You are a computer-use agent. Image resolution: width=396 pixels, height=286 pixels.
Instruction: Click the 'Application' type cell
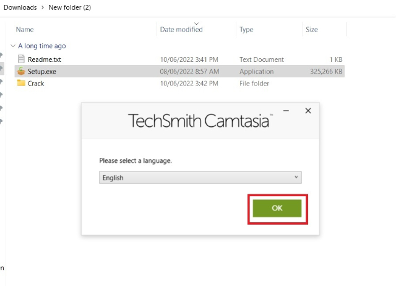tap(257, 72)
